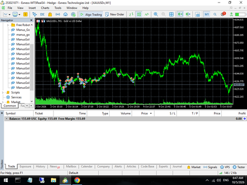Open the Help menu
Viewport: 247px width, 185px height.
click(x=85, y=8)
